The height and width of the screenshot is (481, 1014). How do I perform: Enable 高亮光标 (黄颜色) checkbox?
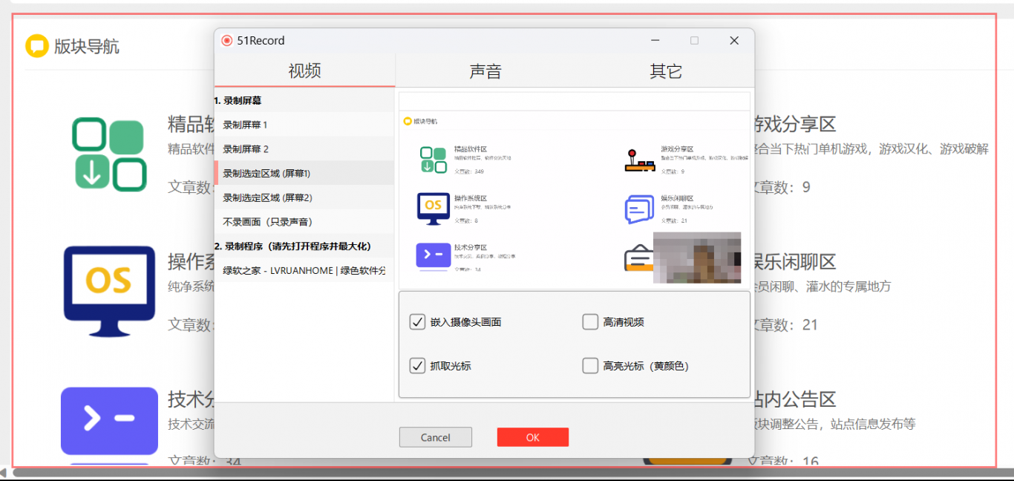click(590, 366)
